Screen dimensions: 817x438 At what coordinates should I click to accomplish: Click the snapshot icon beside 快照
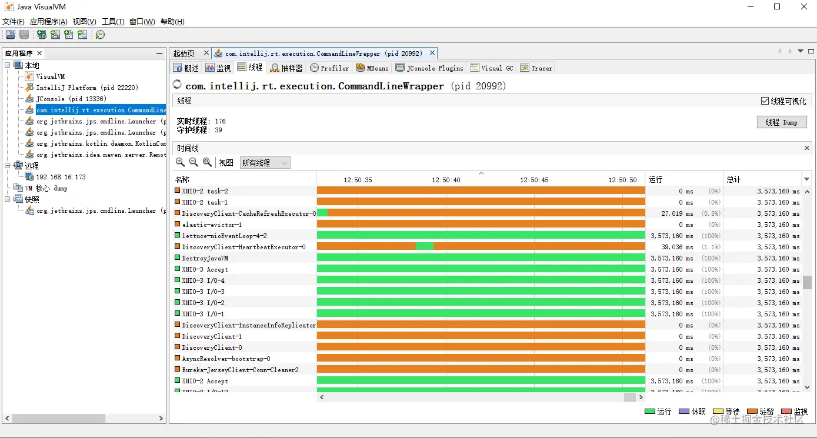pos(18,199)
